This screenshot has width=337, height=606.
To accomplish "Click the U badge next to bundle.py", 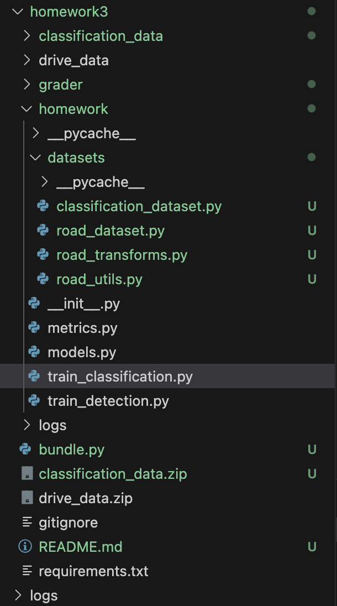I will (x=312, y=449).
